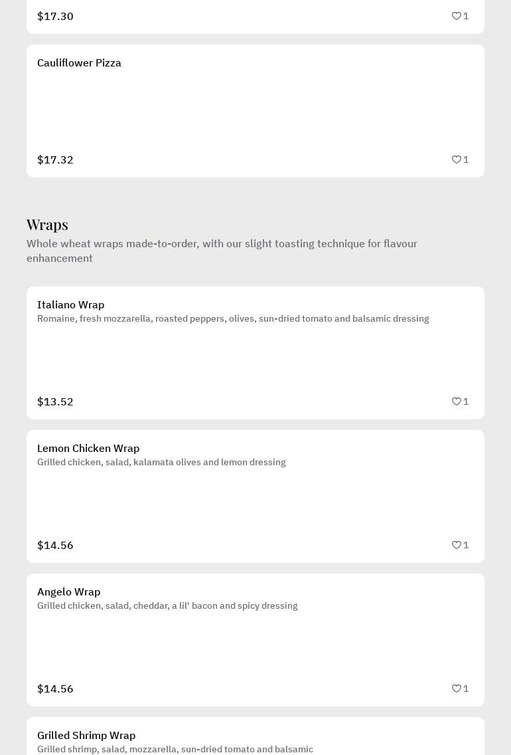Viewport: 511px width, 755px height.
Task: Select the Lemon Chicken Wrap $14.56 price
Action: pyautogui.click(x=55, y=546)
